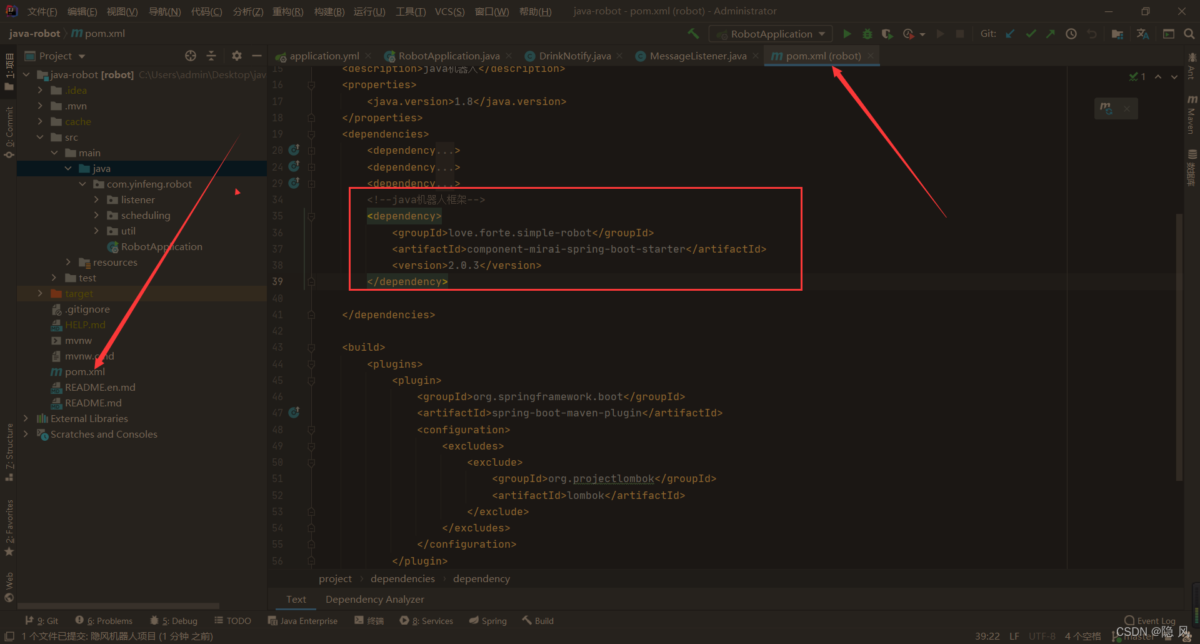Open 9: Git tool window
1200x644 pixels.
click(42, 621)
